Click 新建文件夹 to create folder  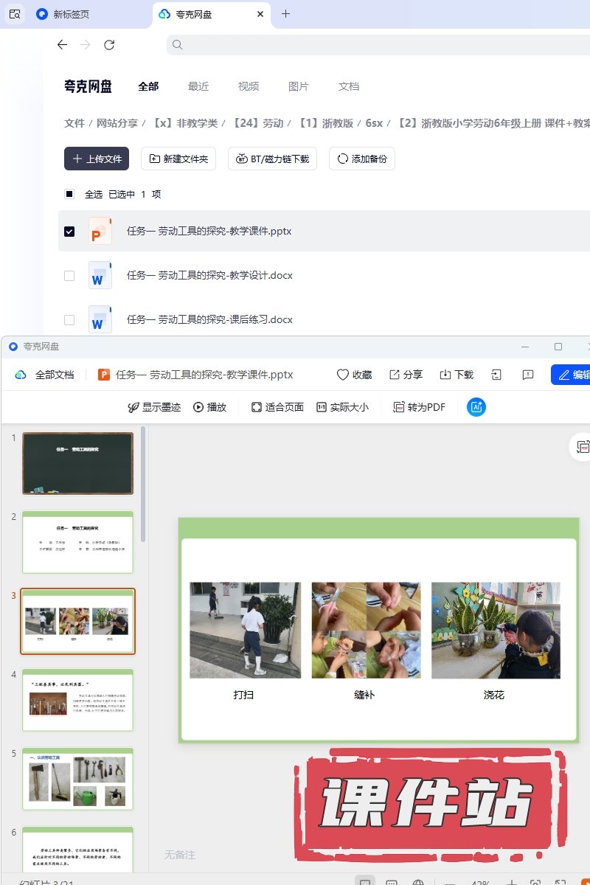click(x=178, y=159)
